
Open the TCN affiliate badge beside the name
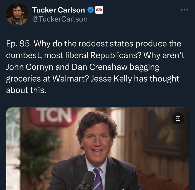(x=99, y=10)
